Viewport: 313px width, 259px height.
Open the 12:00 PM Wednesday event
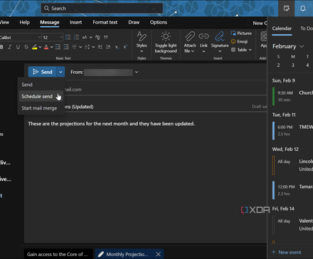point(292,190)
